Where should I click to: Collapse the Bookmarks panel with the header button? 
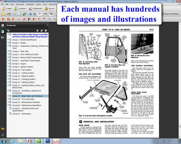(x=47, y=25)
